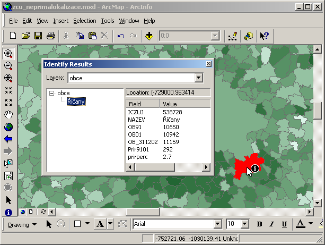Click the Paste clipboard icon
Screen dimensions: 325x245
click(x=92, y=36)
